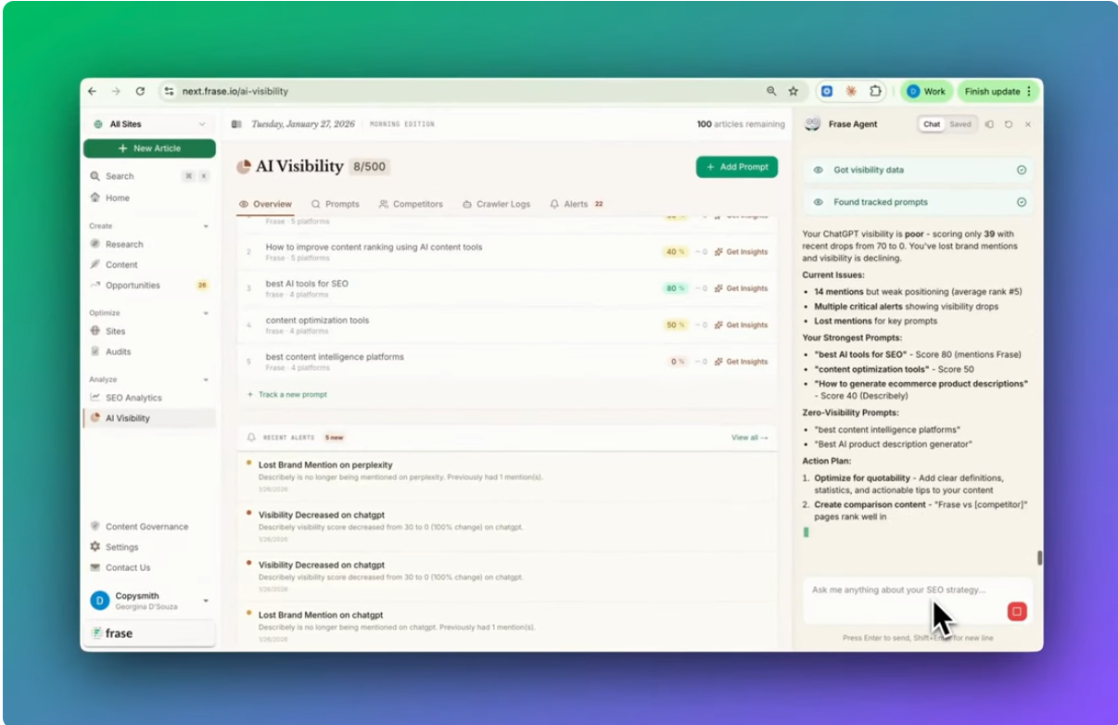Click Track a new prompt link
This screenshot has height=725, width=1118.
tap(286, 395)
